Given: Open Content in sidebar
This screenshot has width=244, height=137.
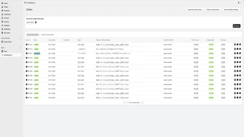Looking at the screenshot, I should (6, 18).
